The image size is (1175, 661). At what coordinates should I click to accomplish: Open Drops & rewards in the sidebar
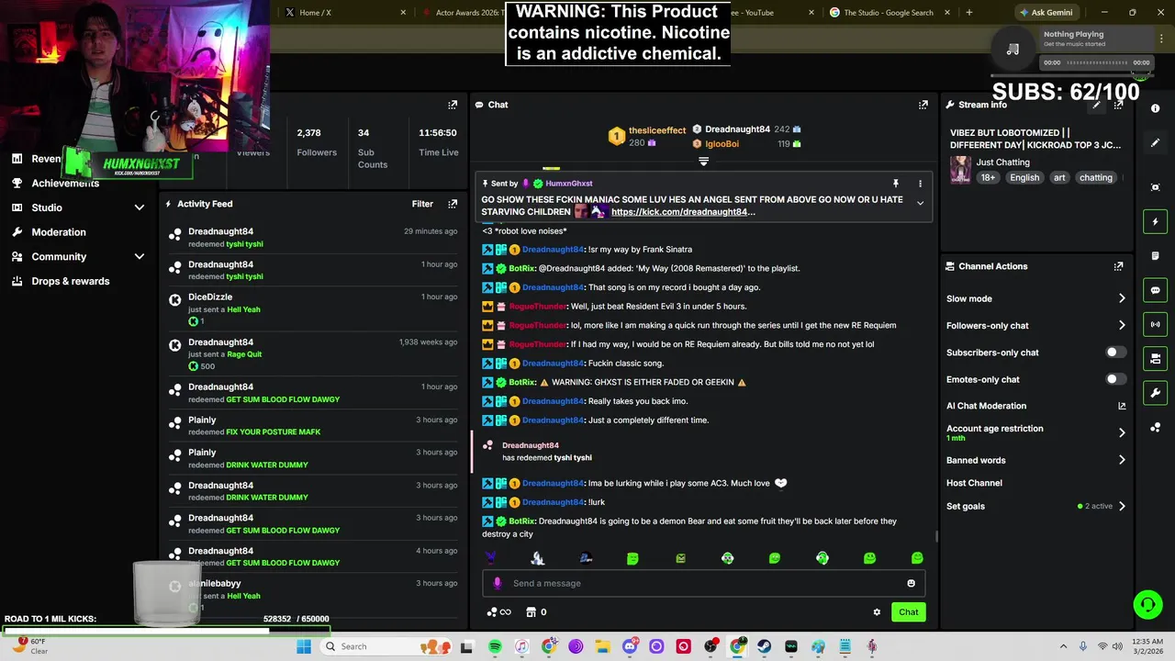click(x=71, y=281)
